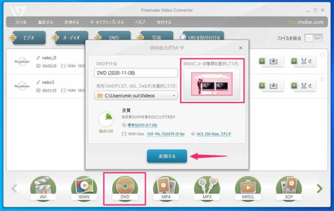Open the ファイル menu
Image resolution: width=334 pixels, height=211 pixels.
(20, 22)
